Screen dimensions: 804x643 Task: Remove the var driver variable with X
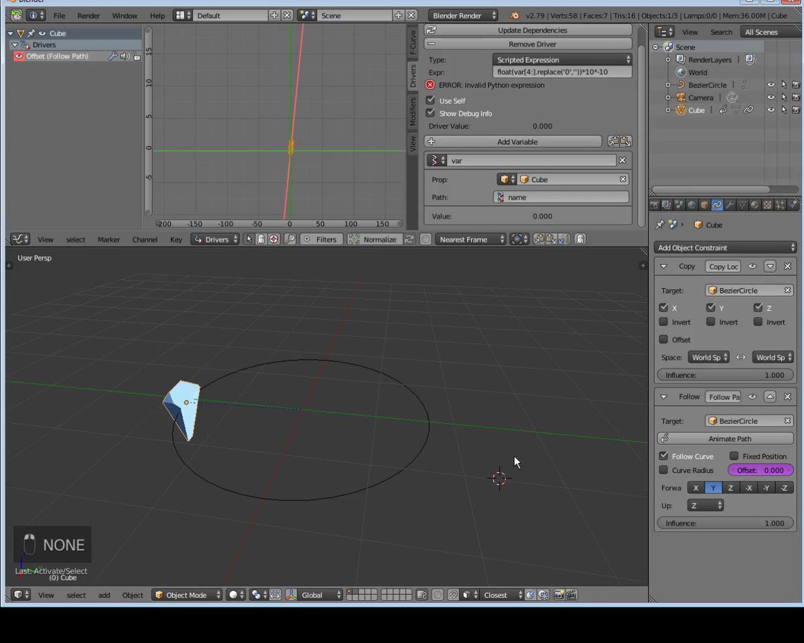click(x=622, y=160)
